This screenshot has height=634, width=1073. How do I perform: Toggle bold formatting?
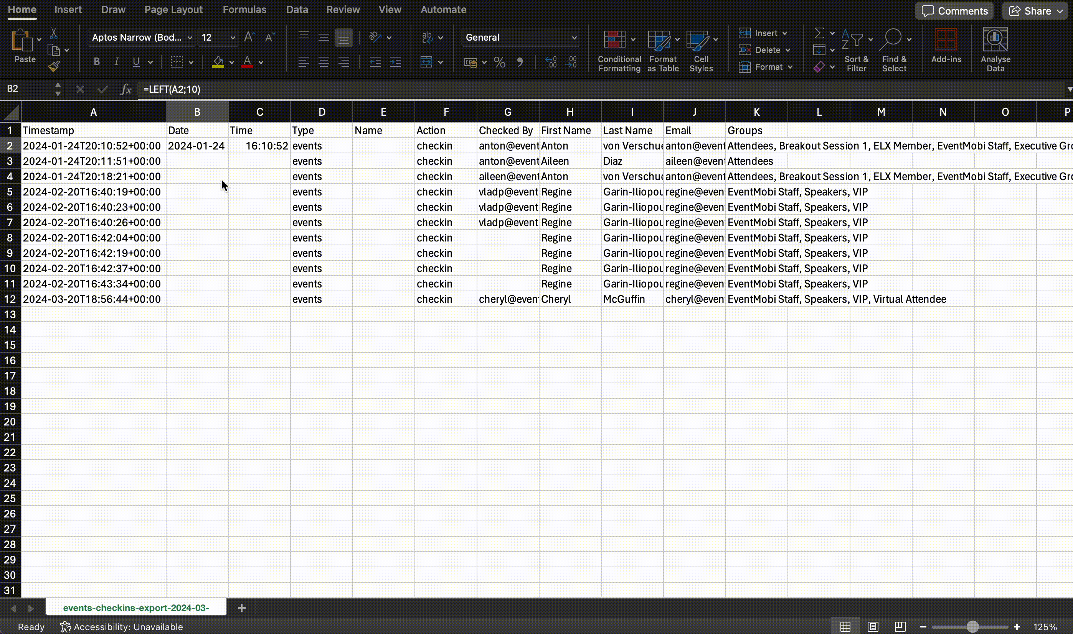pyautogui.click(x=96, y=62)
